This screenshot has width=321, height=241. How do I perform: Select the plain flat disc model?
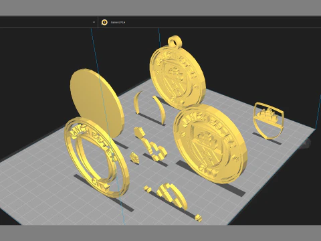[97, 103]
